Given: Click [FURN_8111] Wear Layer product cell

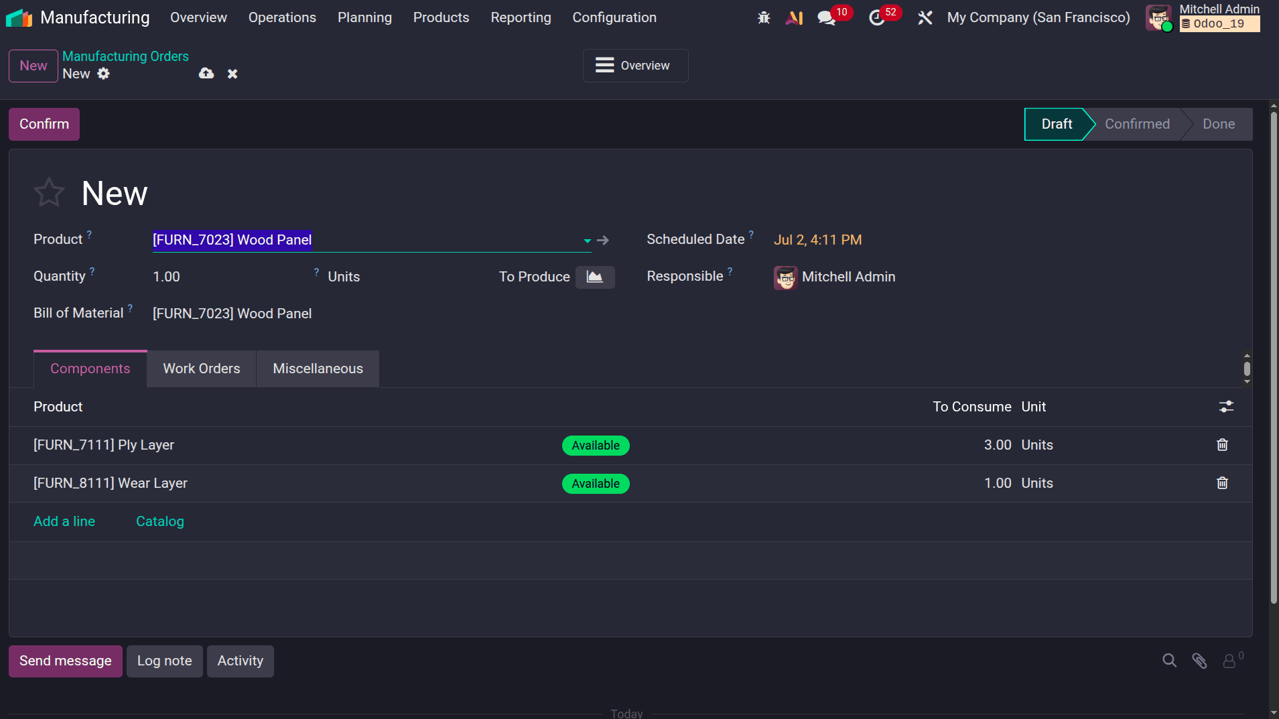Looking at the screenshot, I should [x=111, y=483].
